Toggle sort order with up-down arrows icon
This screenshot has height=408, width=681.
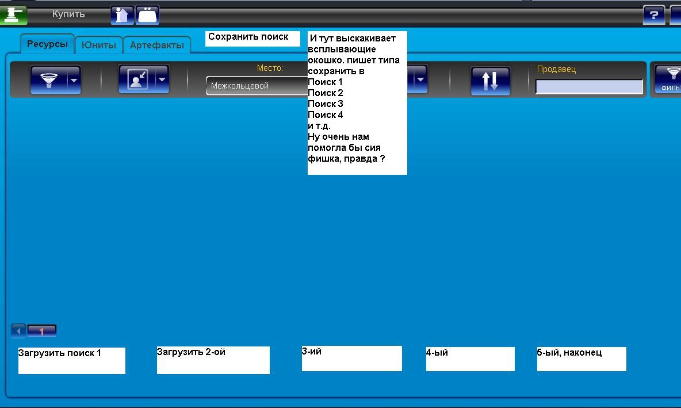490,80
